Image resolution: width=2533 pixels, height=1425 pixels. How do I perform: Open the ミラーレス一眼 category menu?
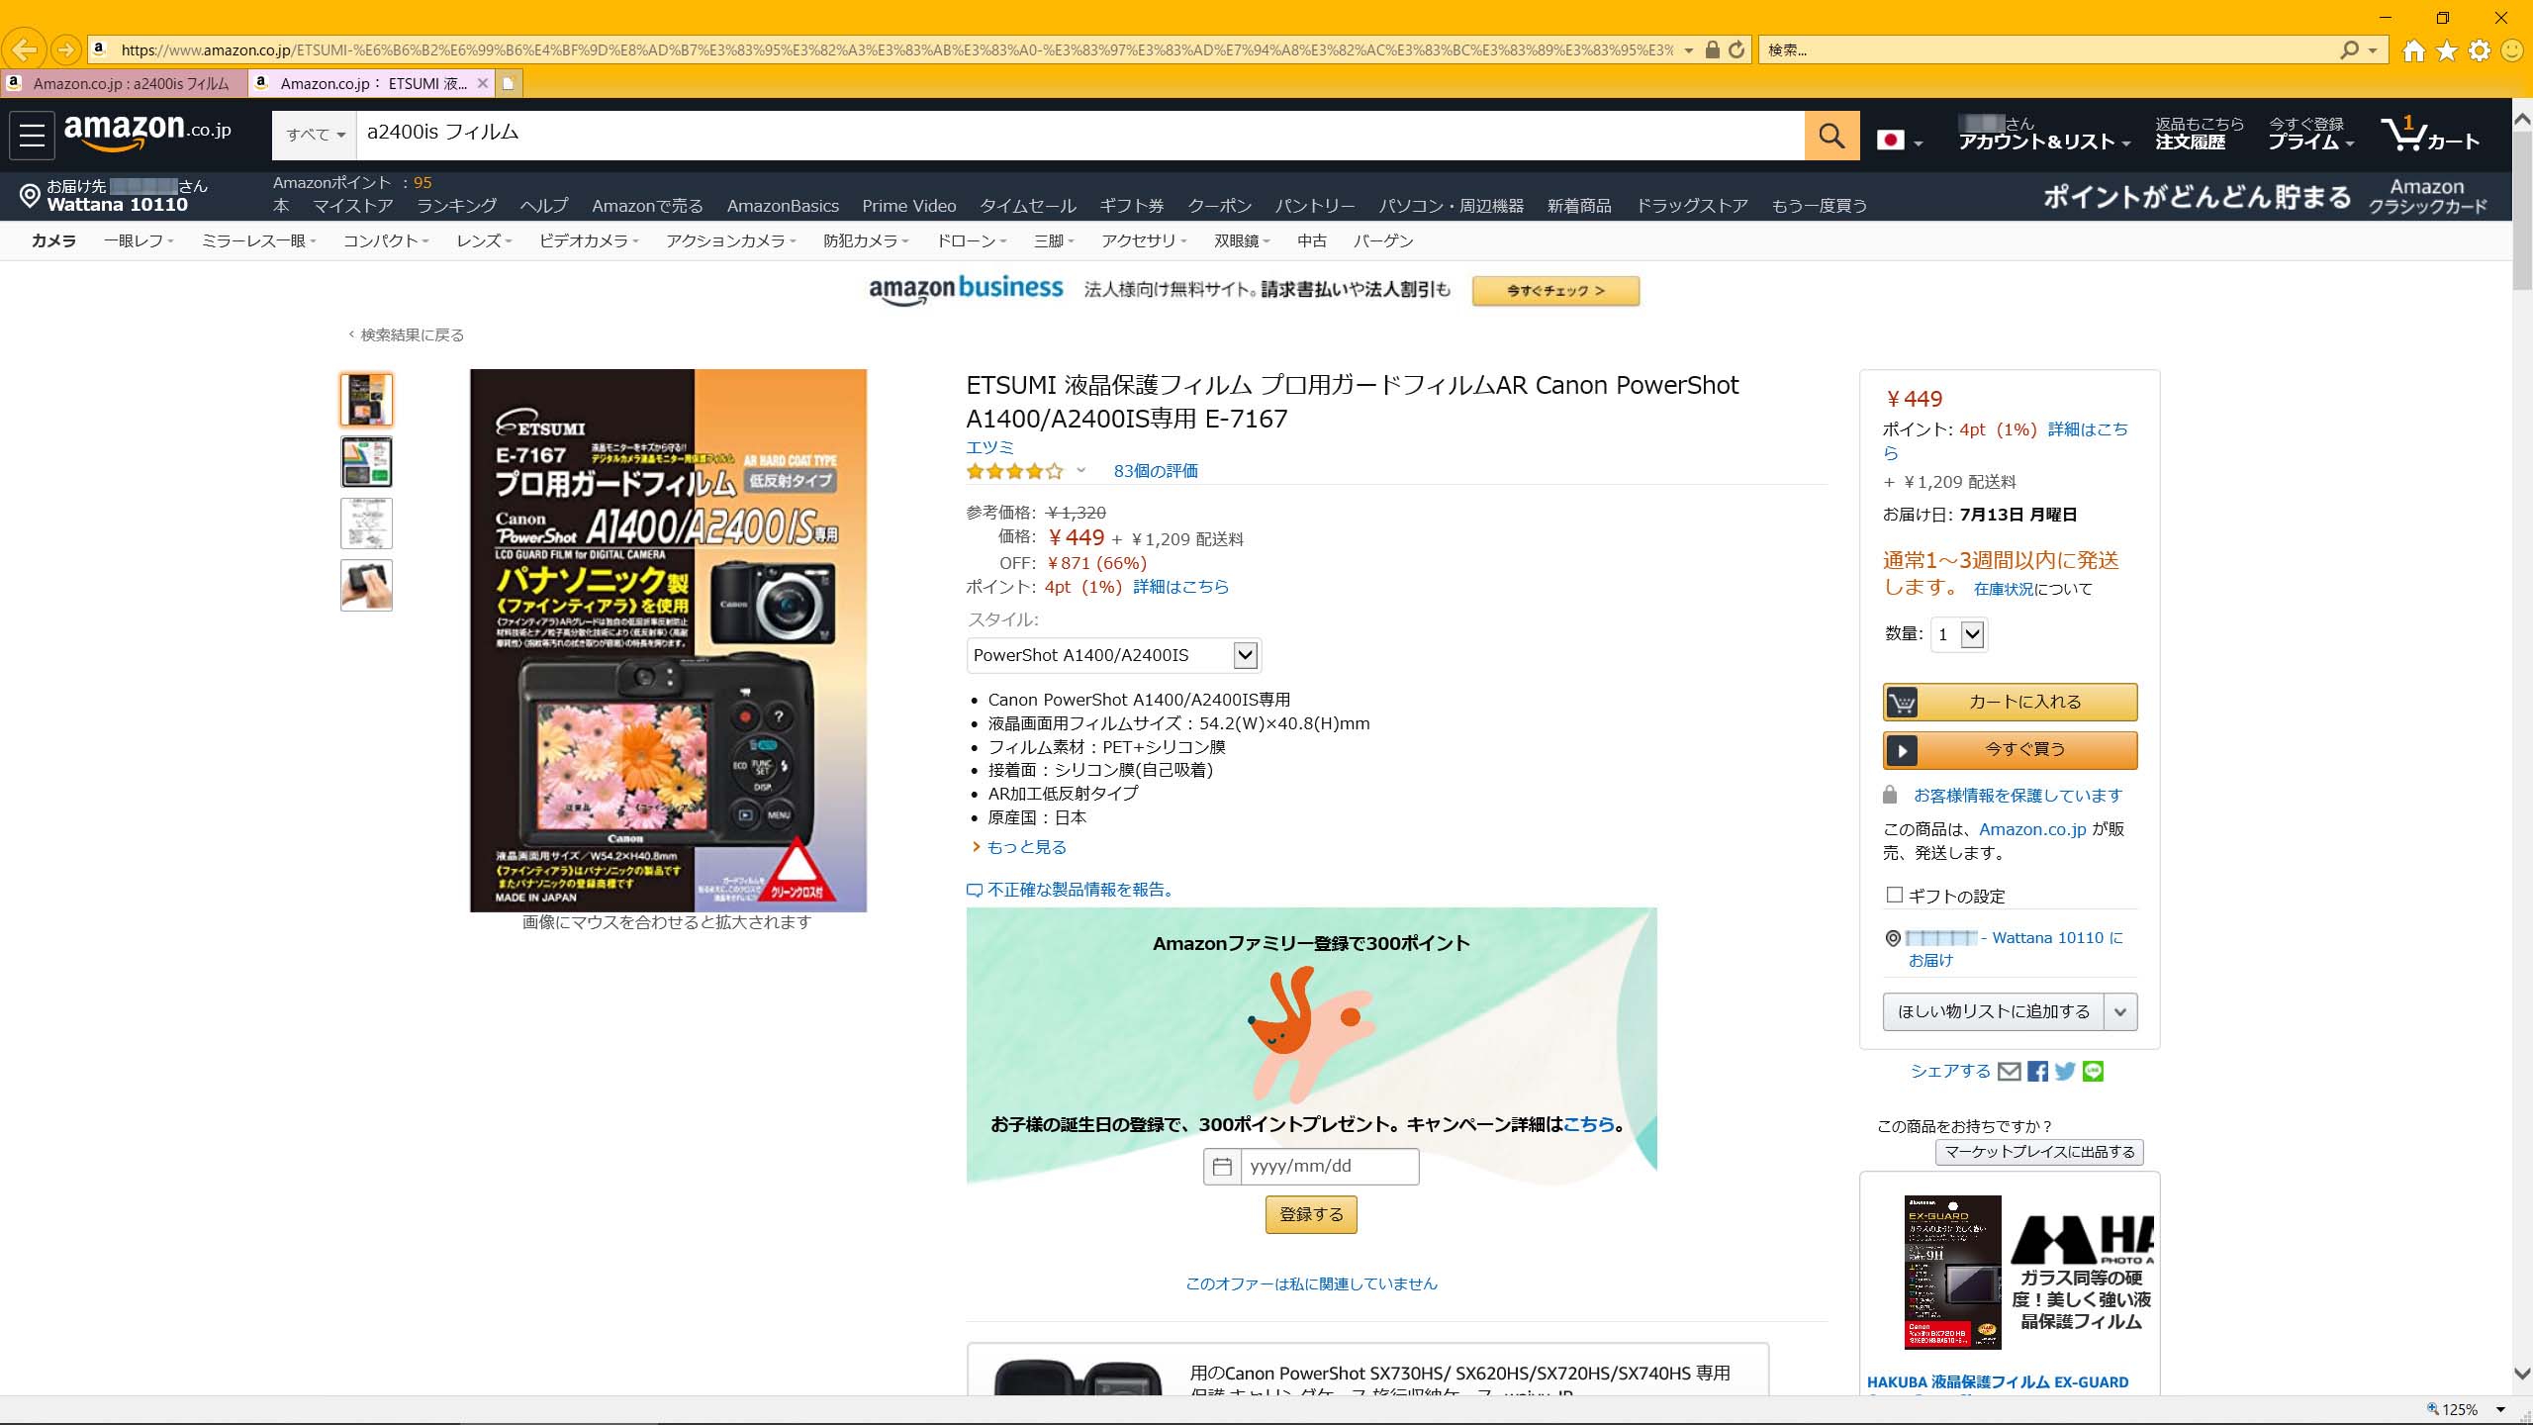click(258, 240)
